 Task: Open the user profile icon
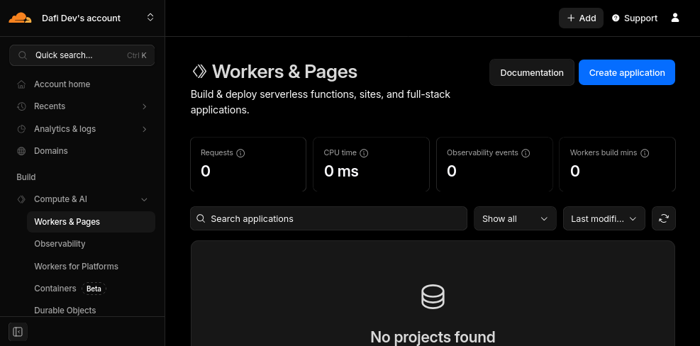675,18
